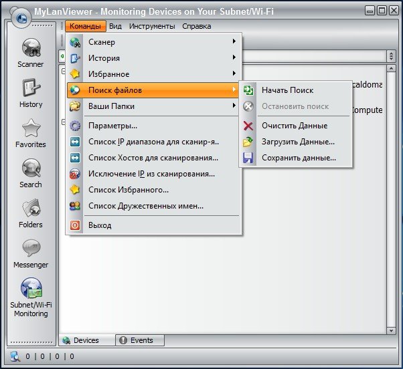Switch to the Events tab
This screenshot has width=403, height=369.
pos(140,340)
